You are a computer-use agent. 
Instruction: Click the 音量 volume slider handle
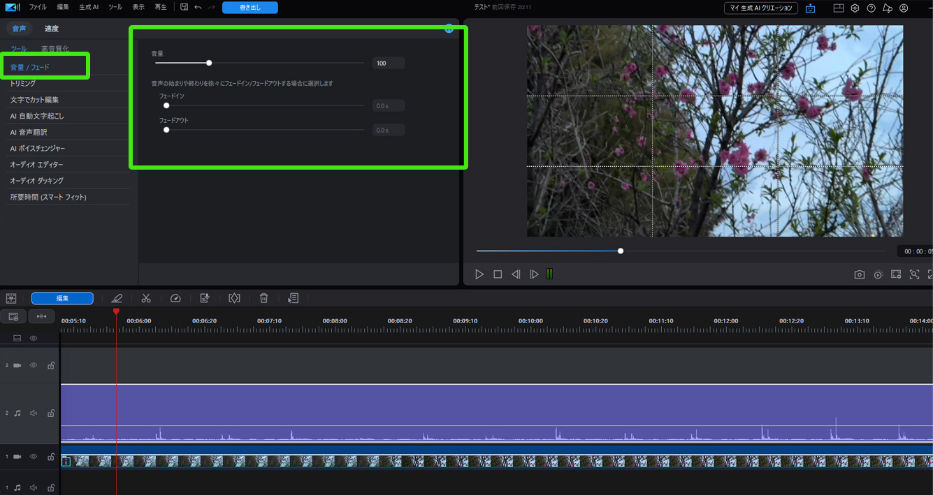point(209,63)
